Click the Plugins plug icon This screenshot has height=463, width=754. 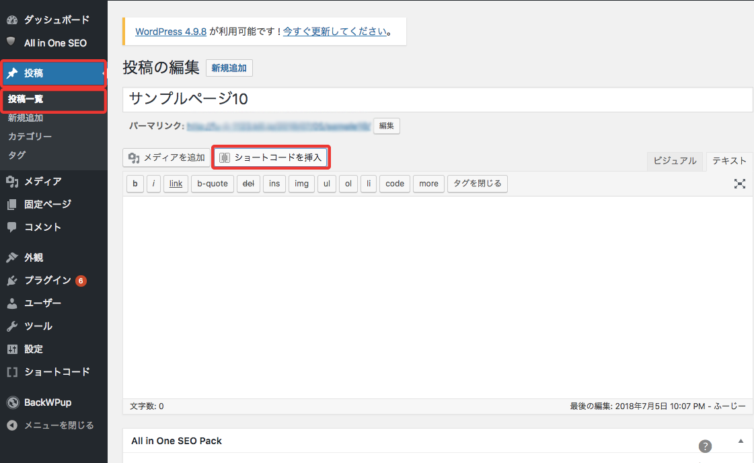[12, 281]
